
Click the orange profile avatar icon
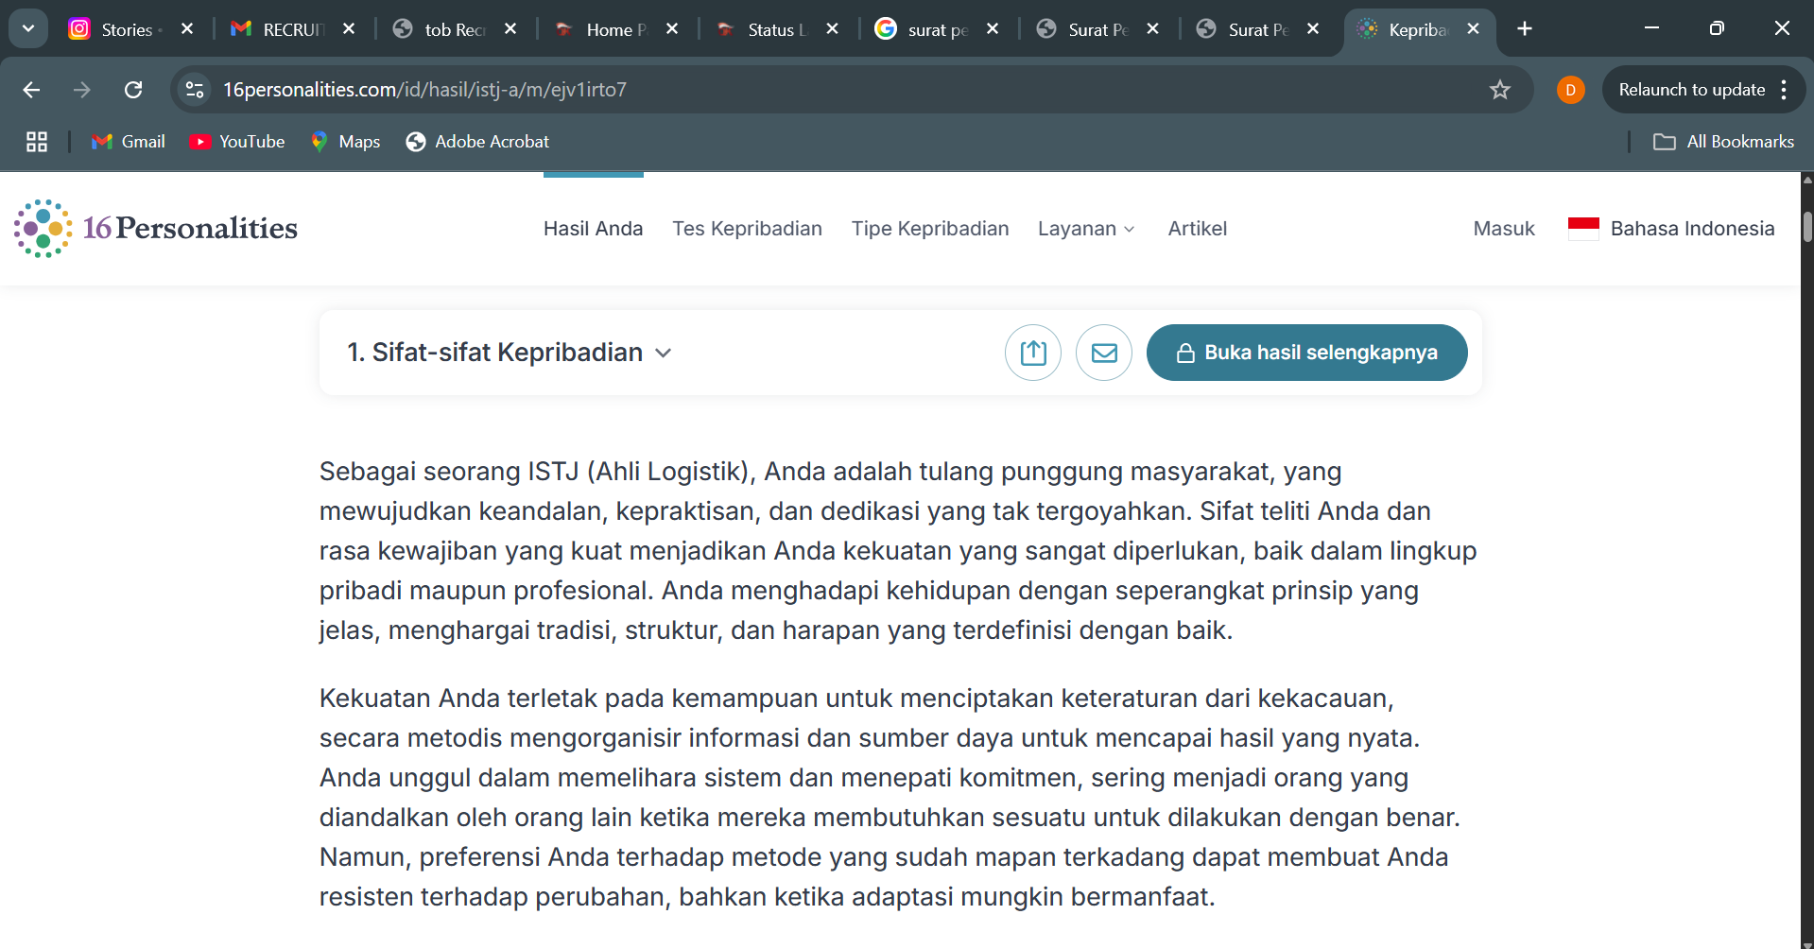pos(1570,90)
